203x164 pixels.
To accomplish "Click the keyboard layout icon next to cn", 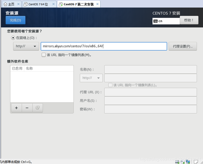I will [155, 21].
